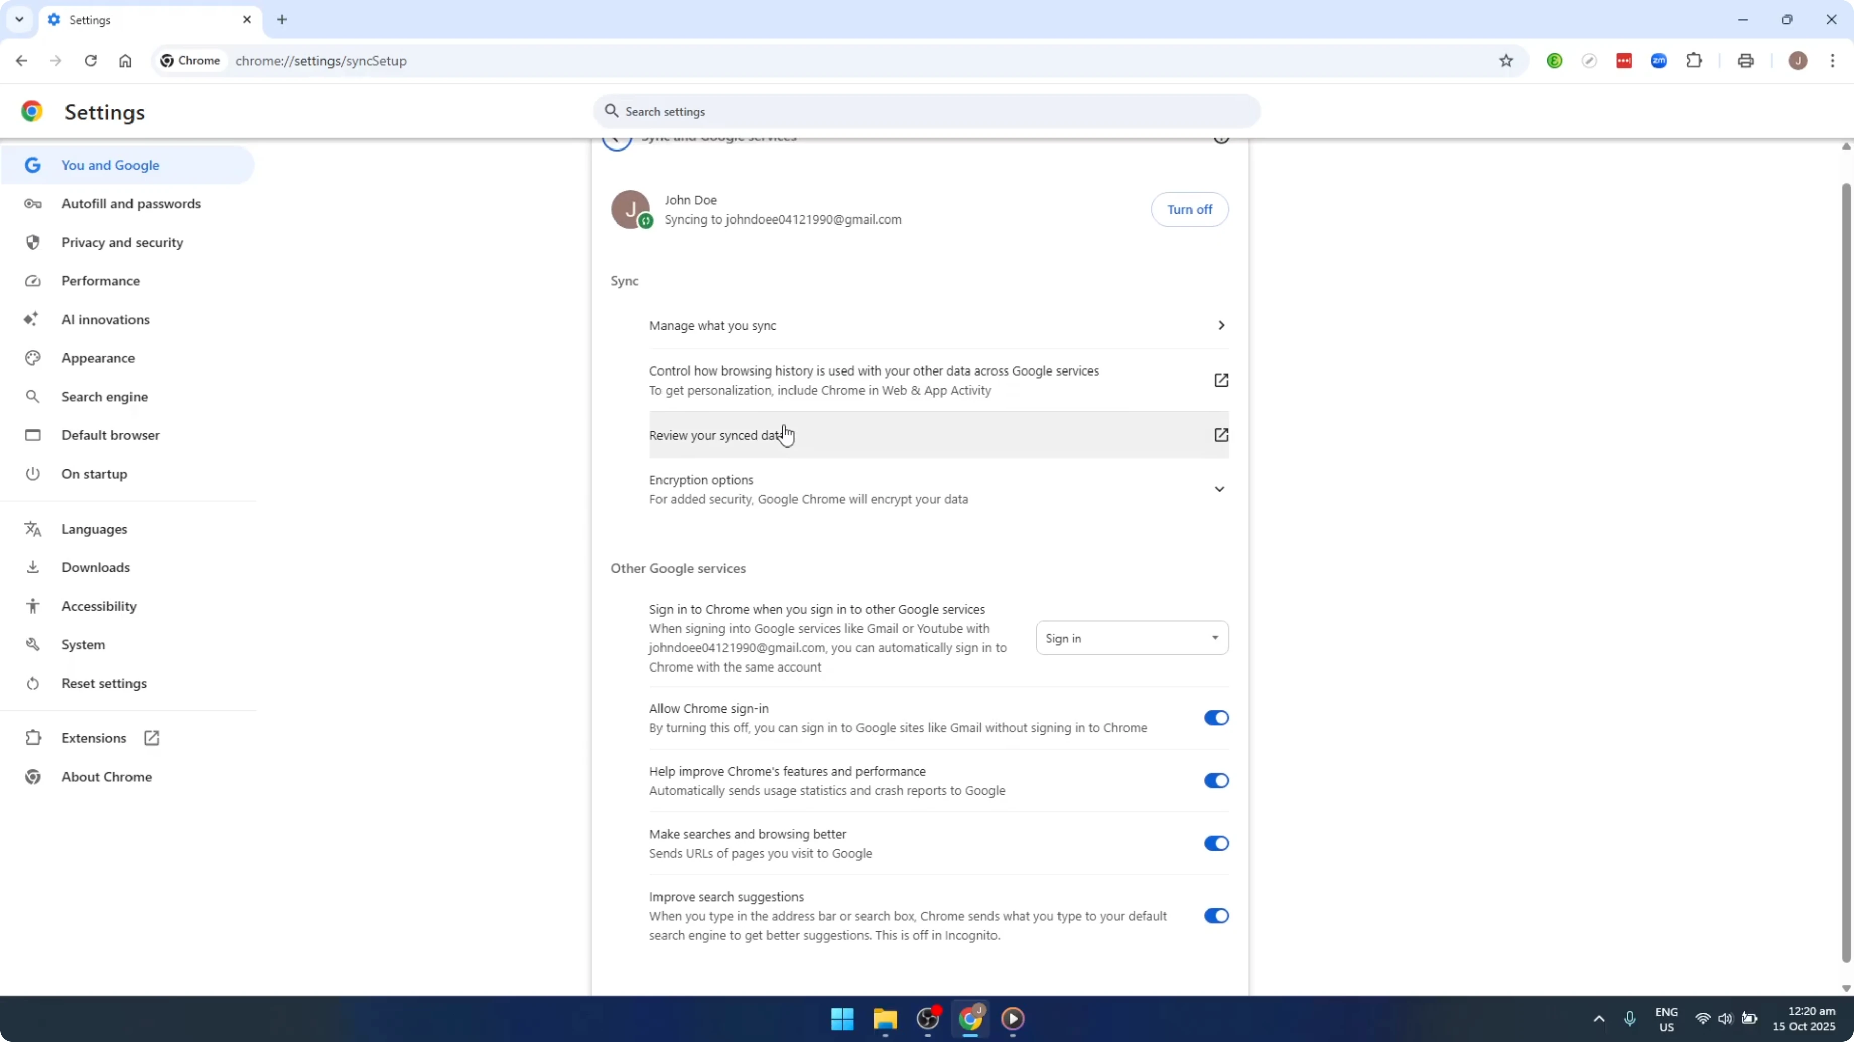Click the Turn off sync button
The width and height of the screenshot is (1854, 1042).
point(1189,209)
